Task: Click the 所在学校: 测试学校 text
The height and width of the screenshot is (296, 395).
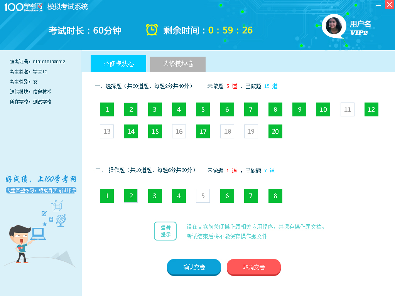Action: (30, 102)
